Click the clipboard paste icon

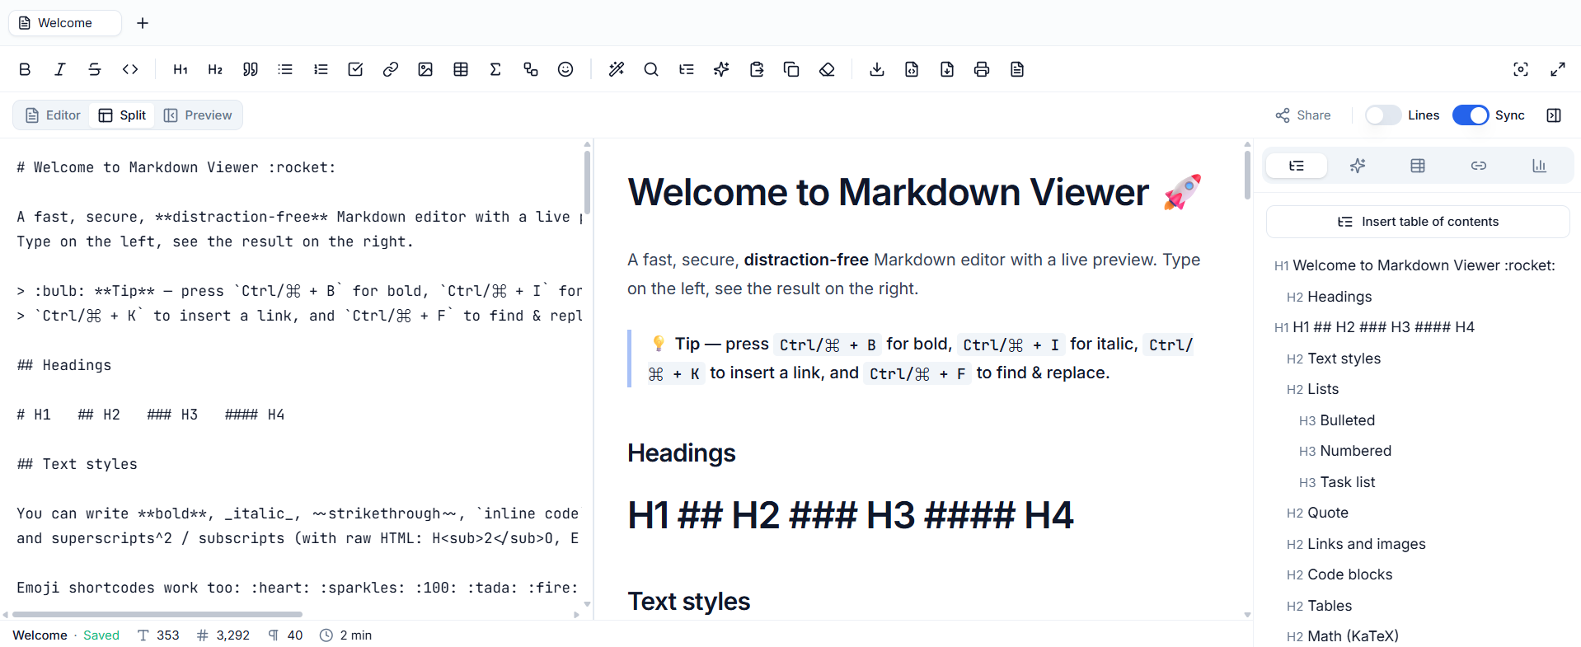tap(757, 69)
